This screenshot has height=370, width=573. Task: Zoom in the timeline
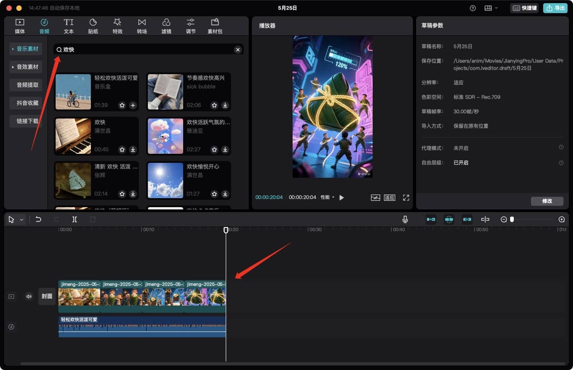[562, 219]
